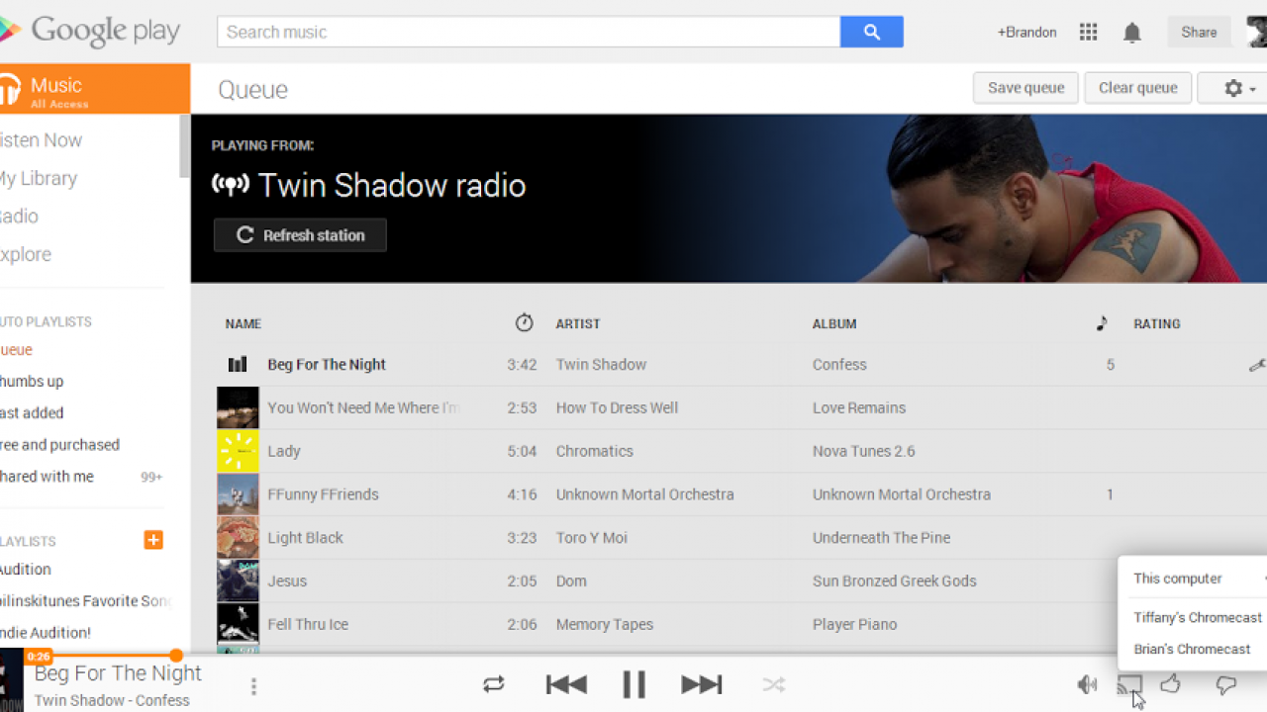1267x712 pixels.
Task: Open the notifications bell
Action: [x=1132, y=33]
